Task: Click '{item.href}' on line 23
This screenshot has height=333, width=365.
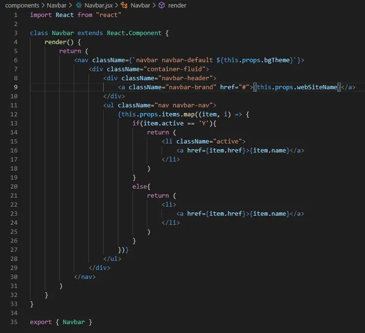Action: point(225,214)
